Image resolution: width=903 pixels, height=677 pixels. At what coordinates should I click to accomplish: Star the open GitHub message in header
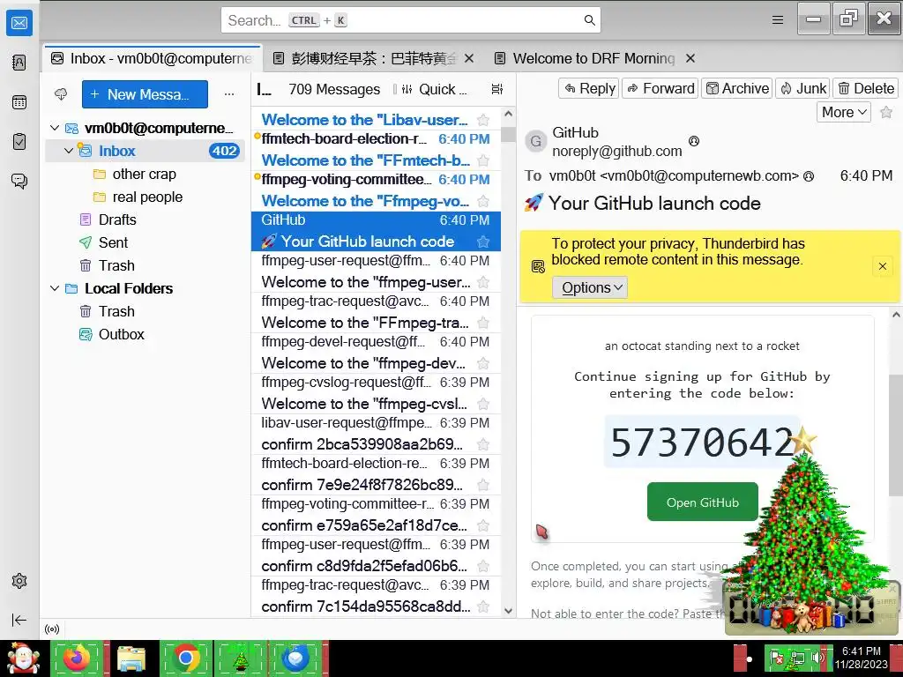coord(886,112)
